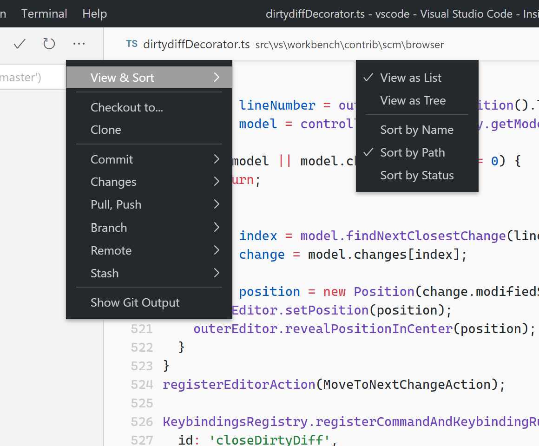Select Sort by Name option
This screenshot has width=539, height=446.
(417, 130)
